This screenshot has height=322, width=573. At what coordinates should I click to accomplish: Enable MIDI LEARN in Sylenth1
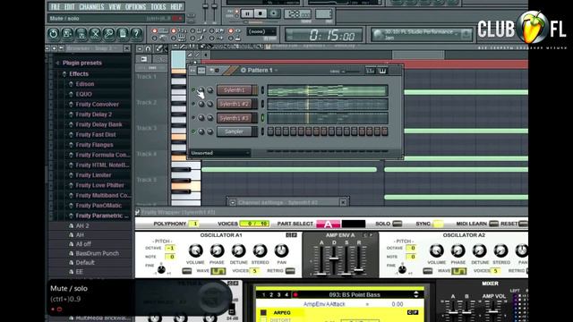click(493, 224)
